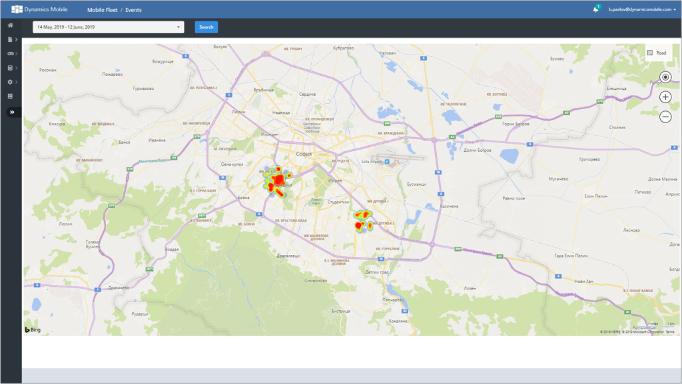Screen dimensions: 682x384
Task: Click the Dynamics Mobile logo
Action: (x=39, y=9)
